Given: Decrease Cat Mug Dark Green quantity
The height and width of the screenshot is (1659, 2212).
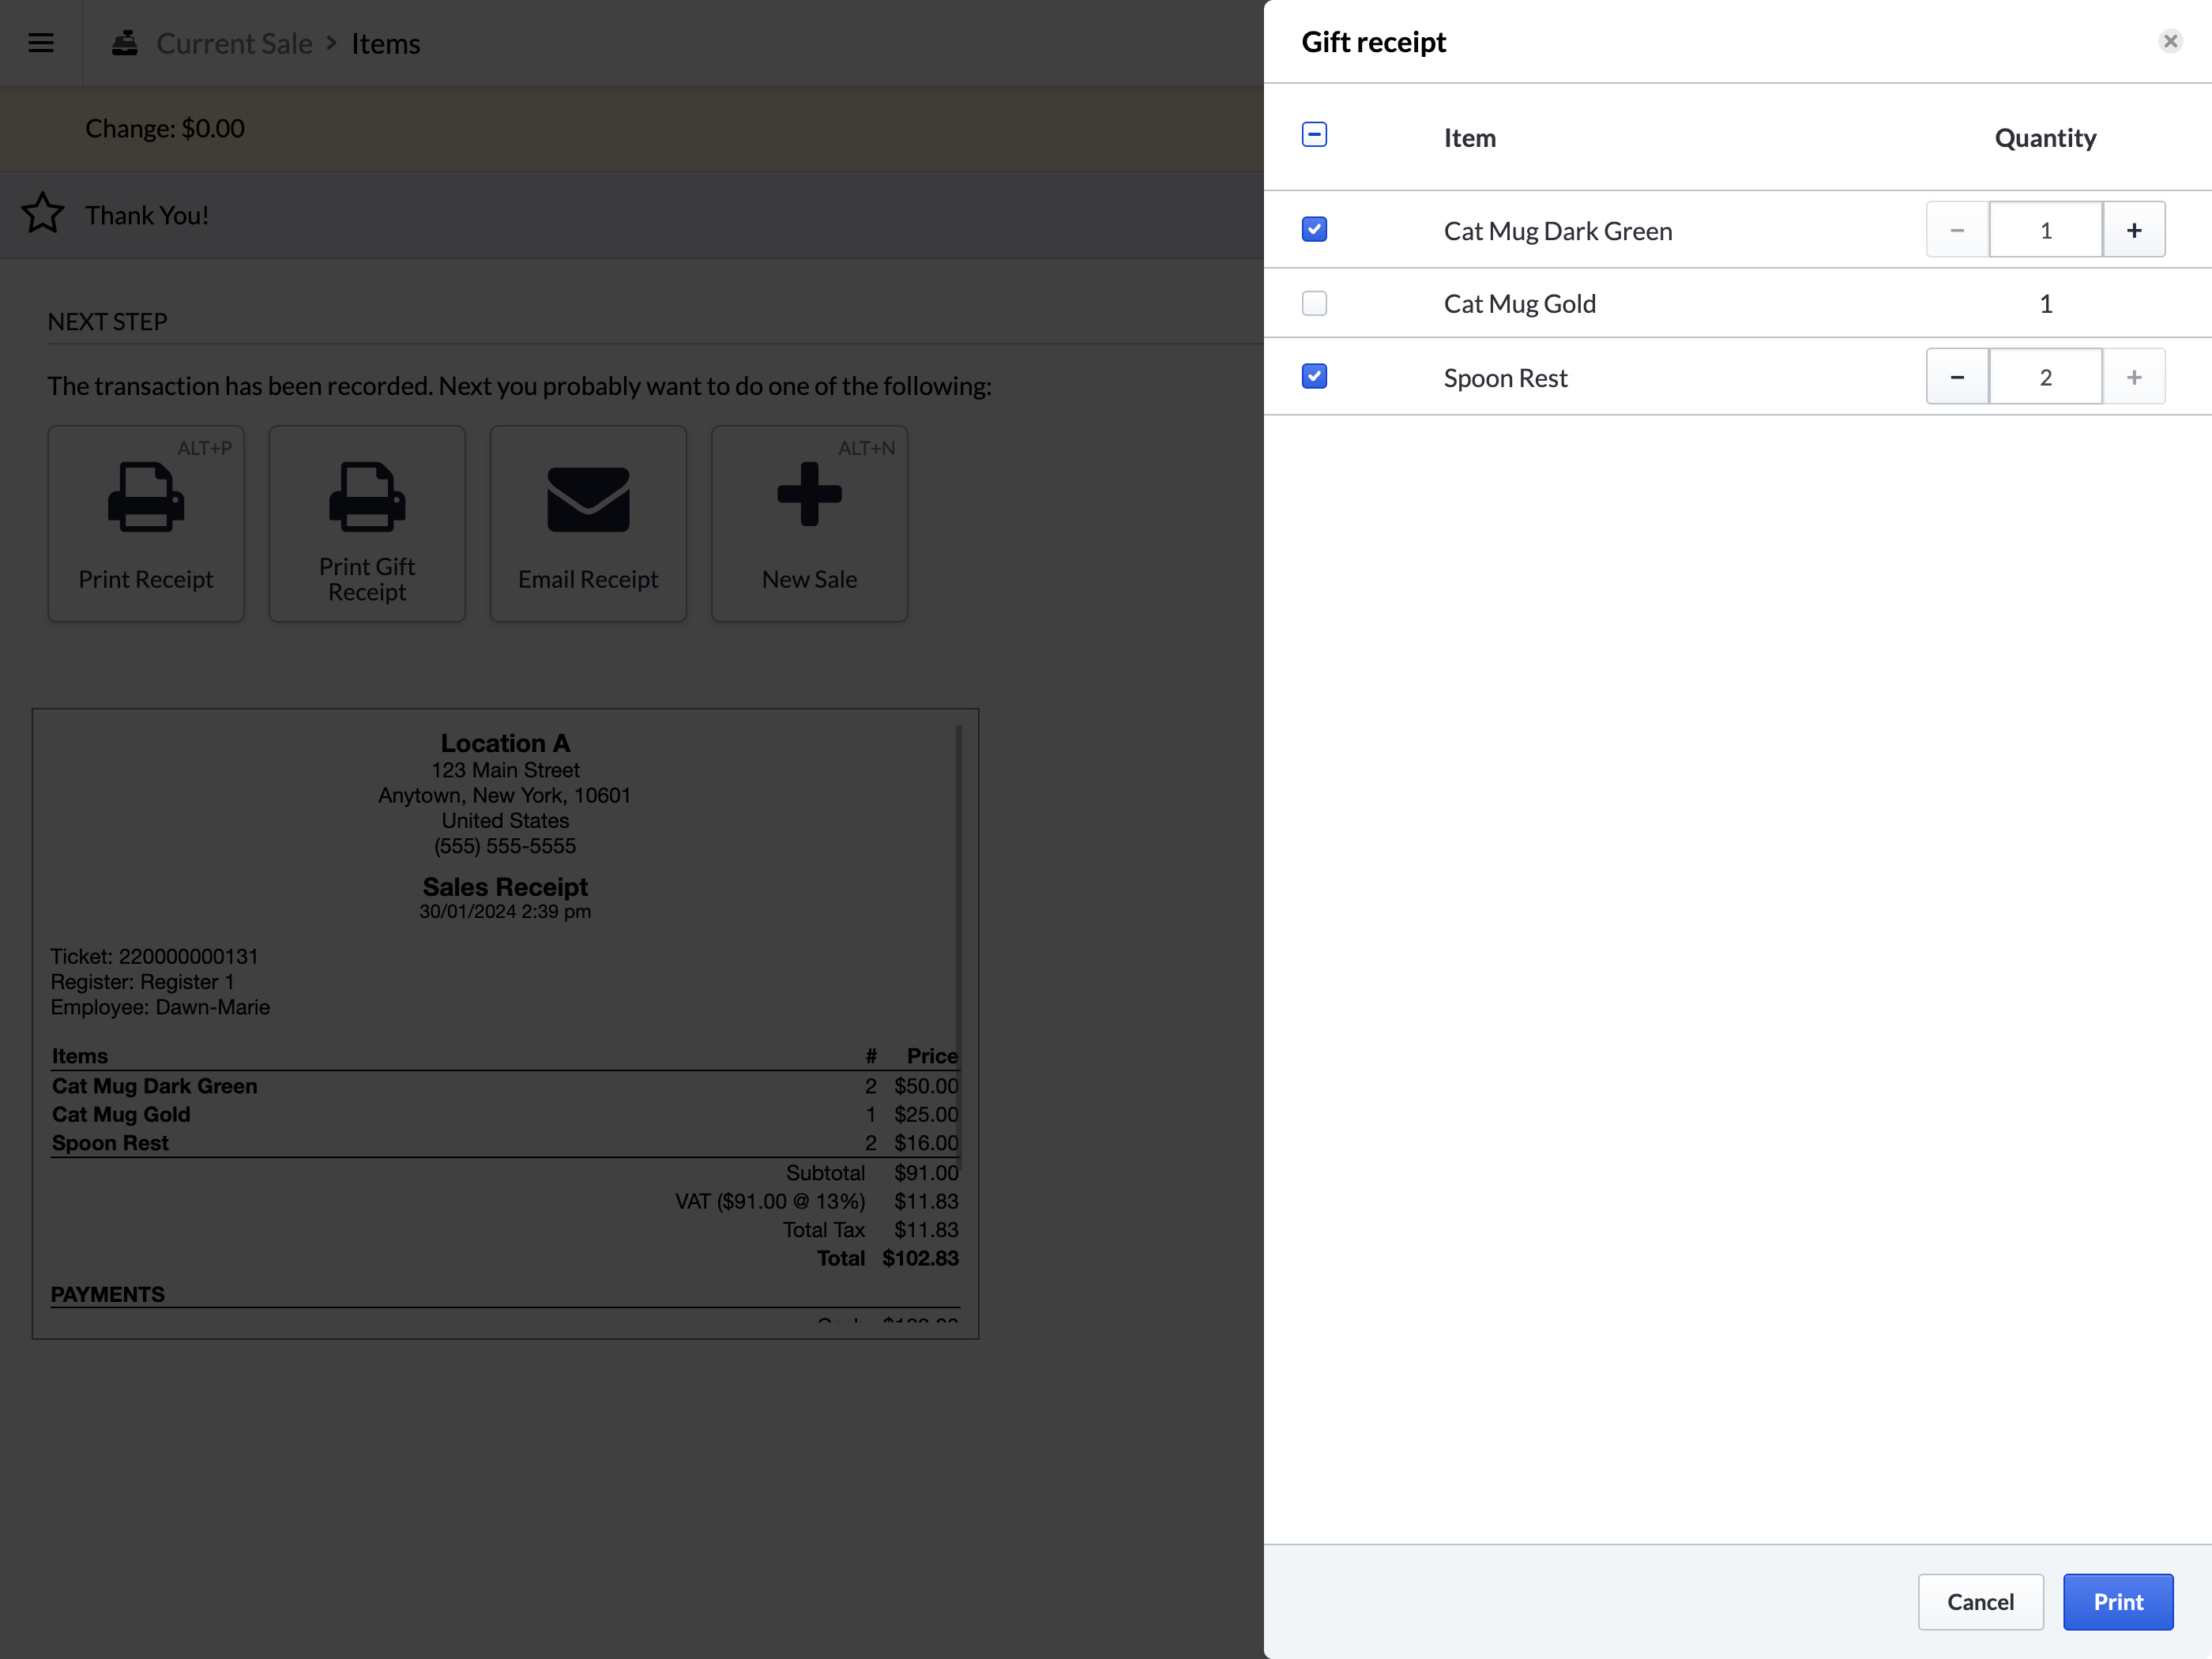Looking at the screenshot, I should click(x=1957, y=230).
